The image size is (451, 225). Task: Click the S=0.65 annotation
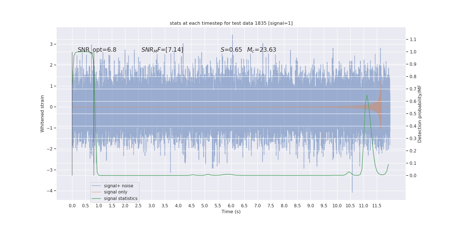click(231, 50)
